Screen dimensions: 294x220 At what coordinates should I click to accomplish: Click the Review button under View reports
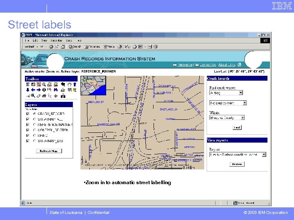tap(237, 164)
